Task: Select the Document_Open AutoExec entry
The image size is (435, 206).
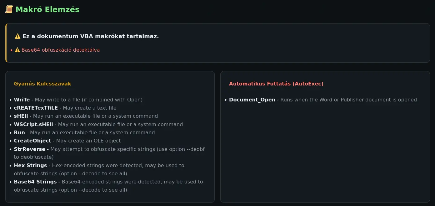Action: (252, 100)
